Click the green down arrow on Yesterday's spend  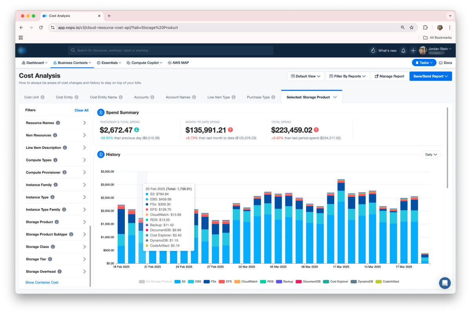point(137,130)
